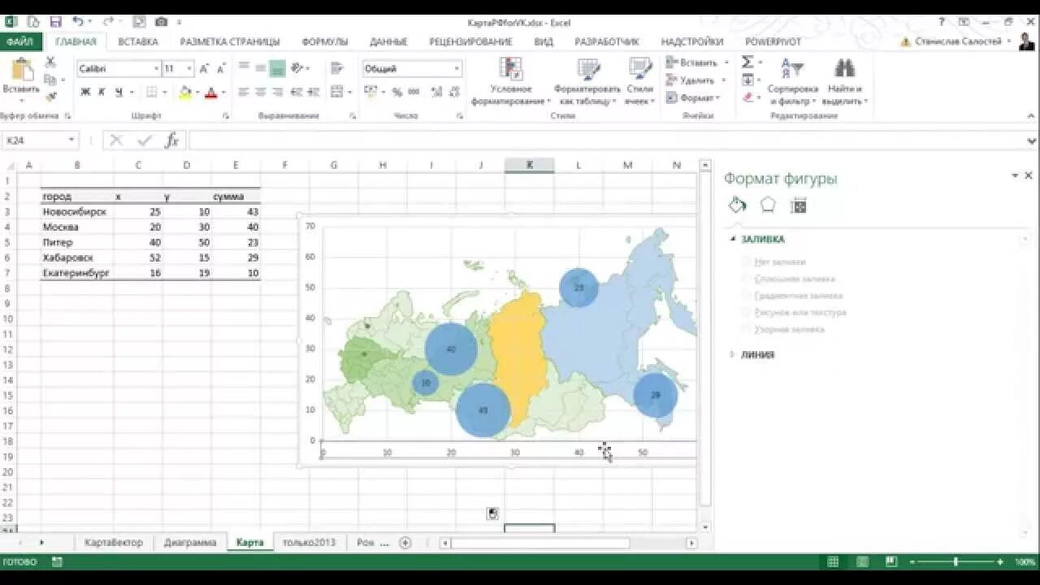Screen dimensions: 1040x585
Task: Click the zoom in plus button
Action: point(999,561)
